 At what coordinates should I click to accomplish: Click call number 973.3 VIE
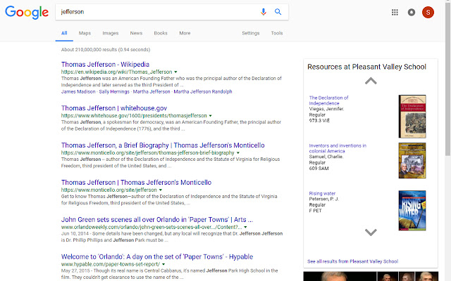(319, 121)
